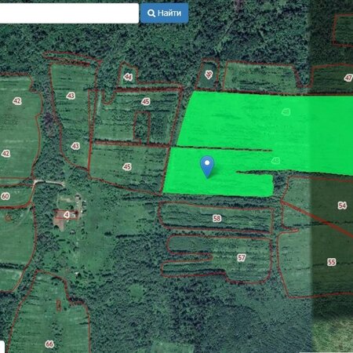Select parcel label 60

click(5, 196)
